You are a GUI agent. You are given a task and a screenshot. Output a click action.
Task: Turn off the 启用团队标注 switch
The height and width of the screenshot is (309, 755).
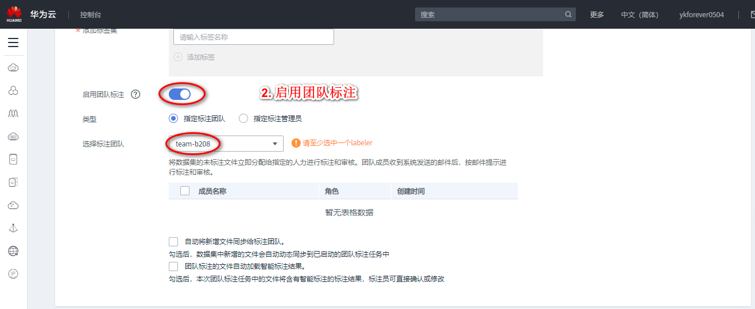coord(180,94)
